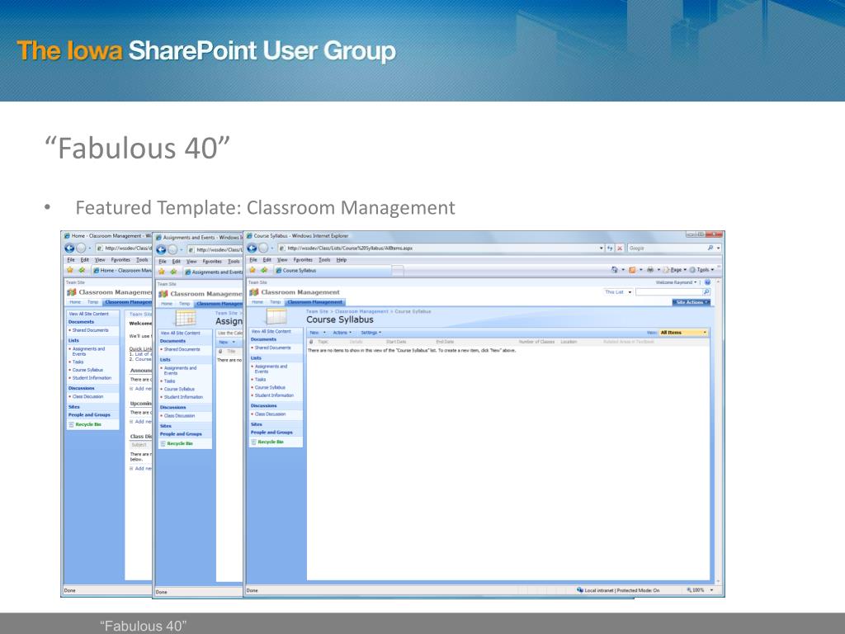Click SharePoint site search input field
Image resolution: width=845 pixels, height=634 pixels.
pos(668,291)
